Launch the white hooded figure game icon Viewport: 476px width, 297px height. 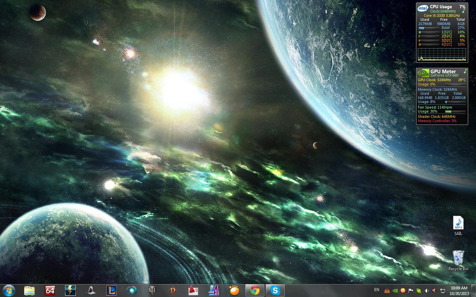pos(91,290)
